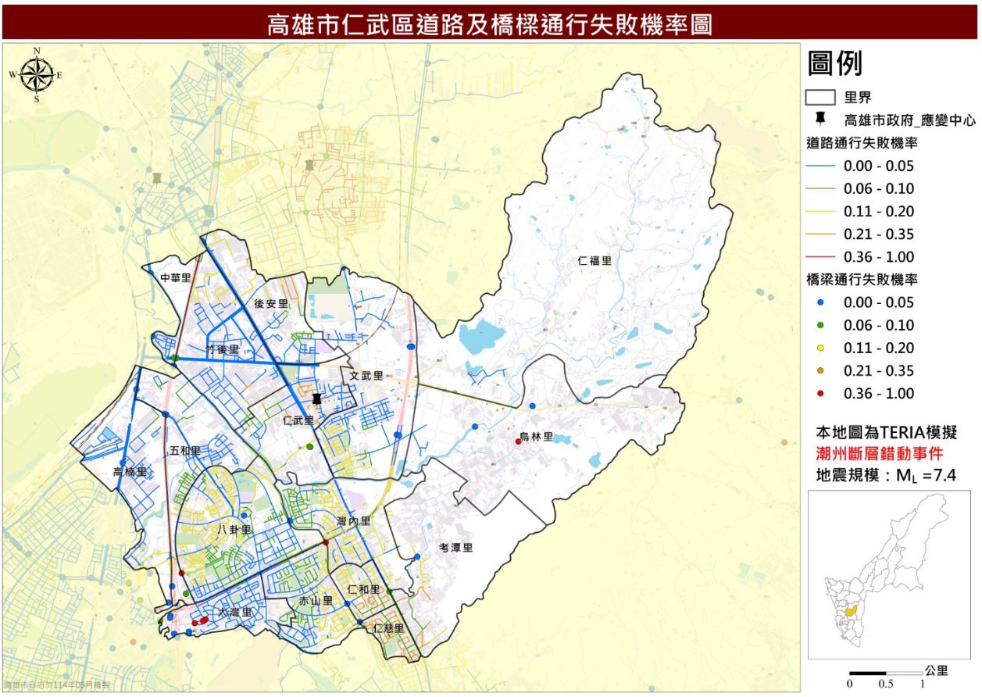The image size is (982, 697).
Task: Click the compass rose north arrow icon
Action: (x=36, y=75)
